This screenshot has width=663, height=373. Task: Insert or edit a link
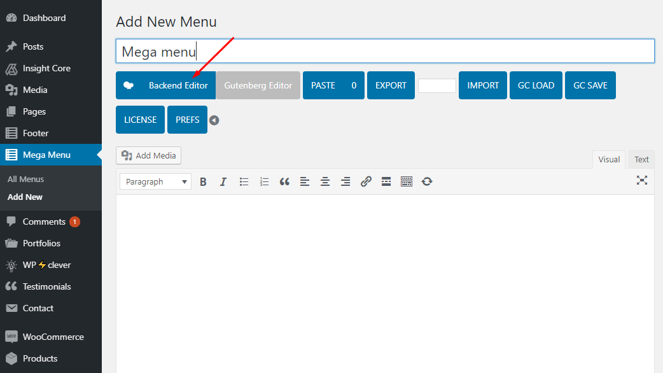pyautogui.click(x=366, y=182)
